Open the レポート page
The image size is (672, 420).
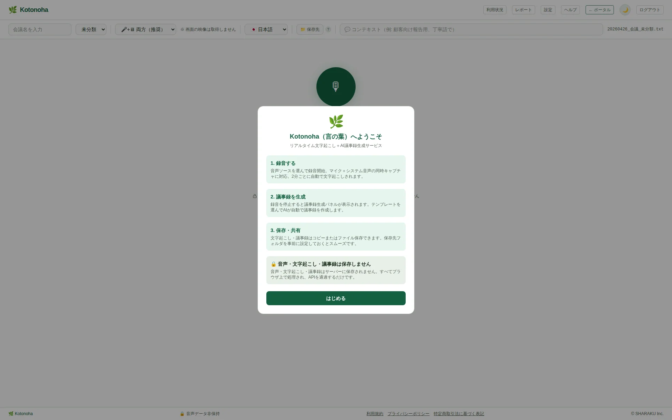[x=523, y=10]
